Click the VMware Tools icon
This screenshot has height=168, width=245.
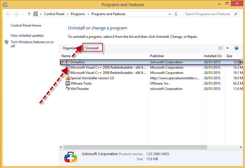pos(68,83)
